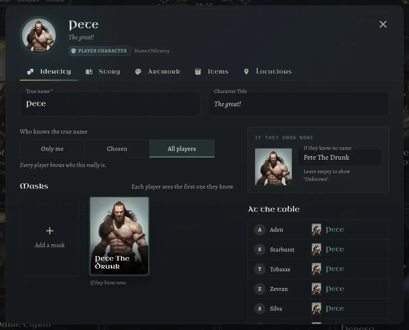
Task: Click the Player Character badge
Action: tap(100, 51)
